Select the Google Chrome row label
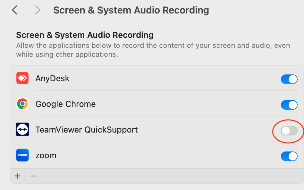Viewport: 304px width, 190px height. [65, 104]
